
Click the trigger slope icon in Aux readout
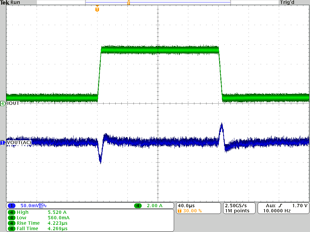click(x=280, y=205)
